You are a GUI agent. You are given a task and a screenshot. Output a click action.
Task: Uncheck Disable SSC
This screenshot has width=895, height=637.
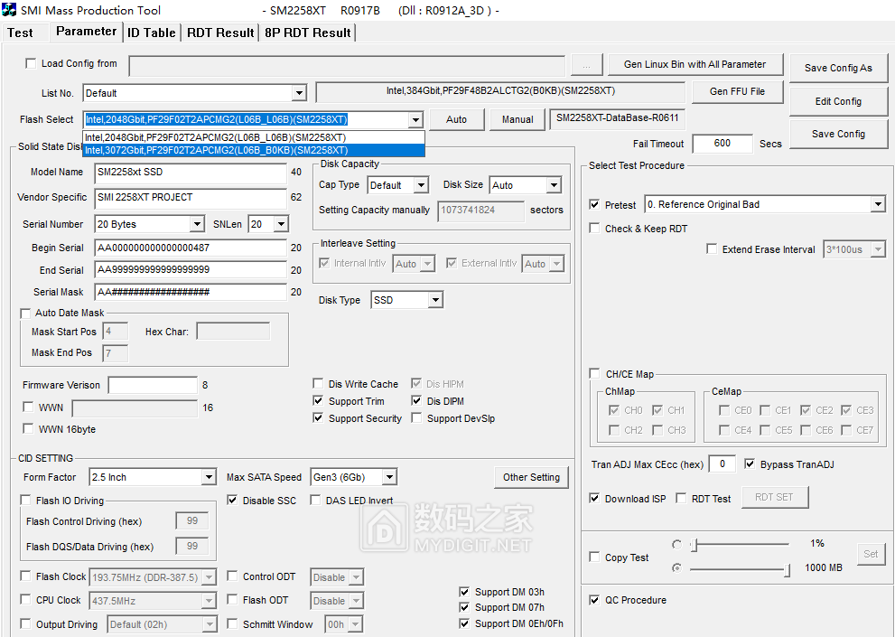232,501
